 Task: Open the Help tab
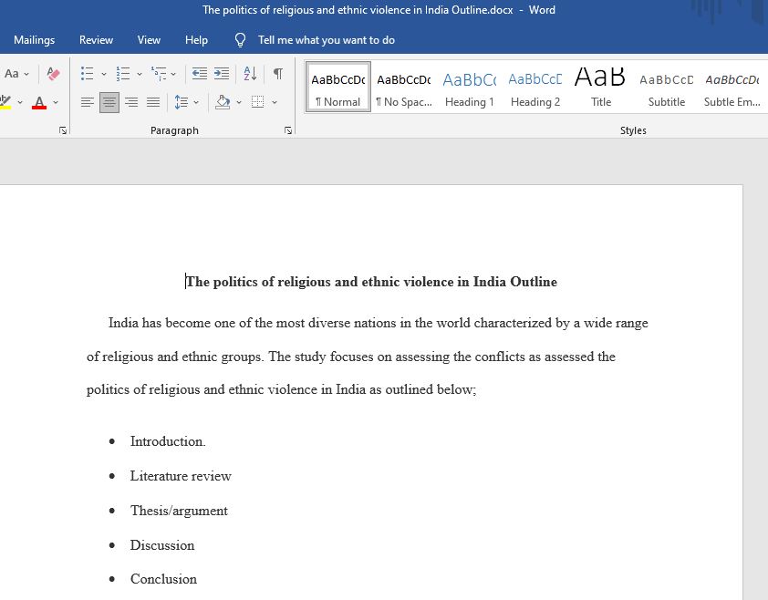coord(196,40)
